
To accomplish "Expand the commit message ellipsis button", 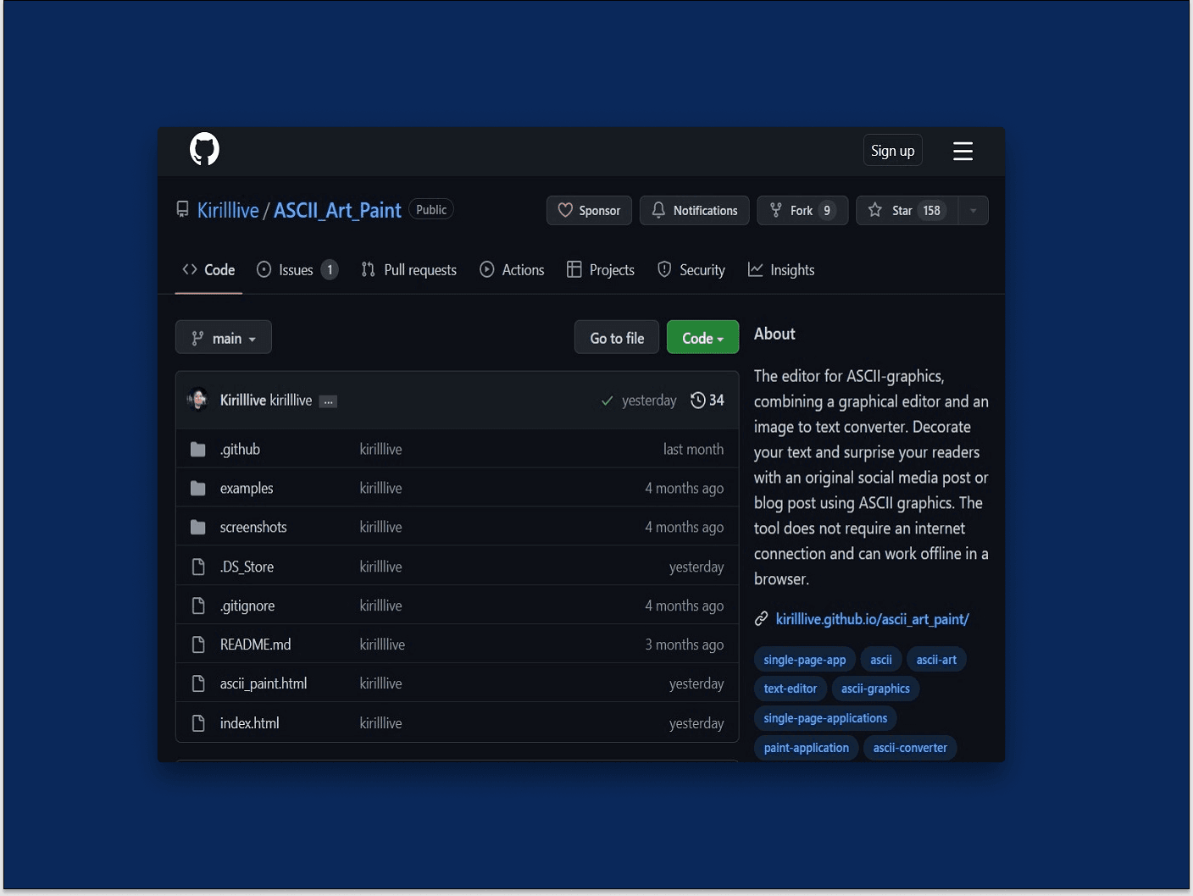I will point(328,401).
